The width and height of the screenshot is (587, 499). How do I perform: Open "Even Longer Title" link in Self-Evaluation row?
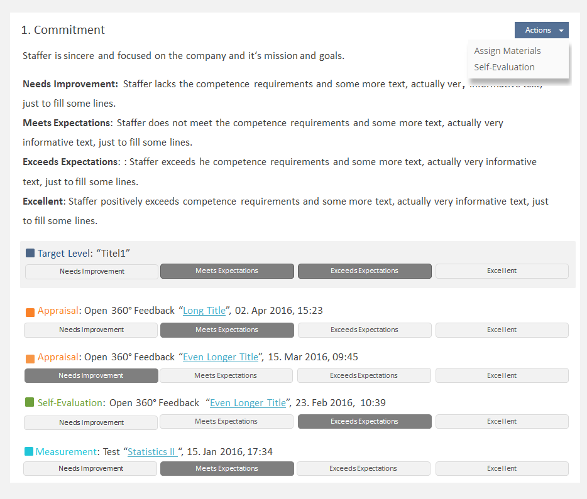tap(248, 403)
